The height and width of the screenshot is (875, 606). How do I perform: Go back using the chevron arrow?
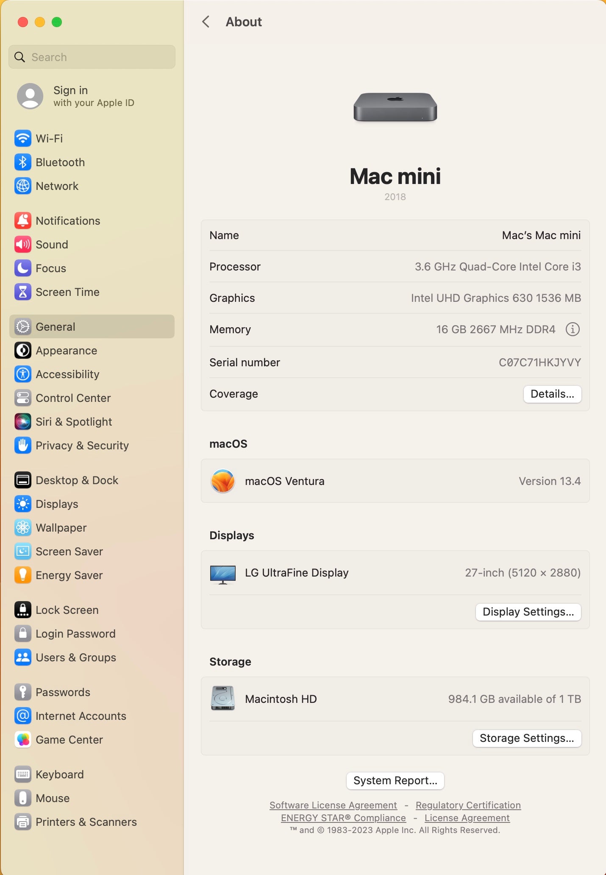206,22
